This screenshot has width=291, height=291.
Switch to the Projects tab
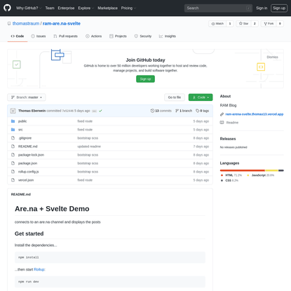118,36
